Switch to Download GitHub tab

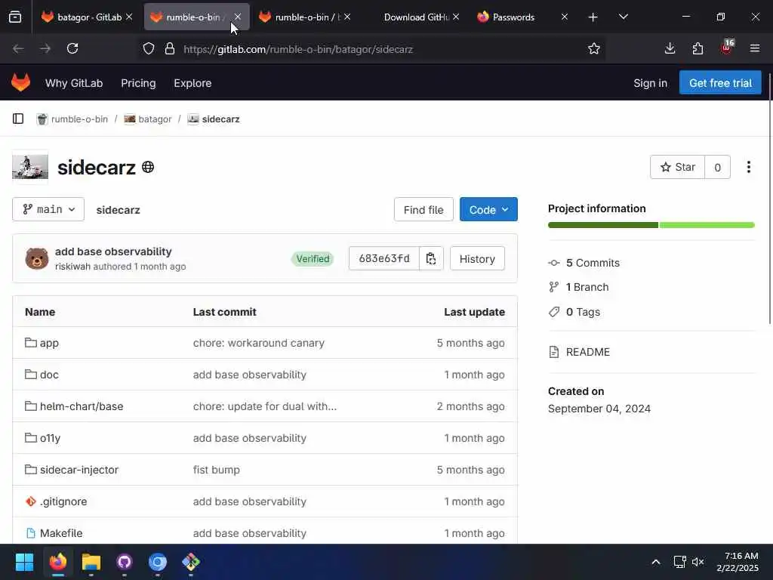[x=416, y=17]
